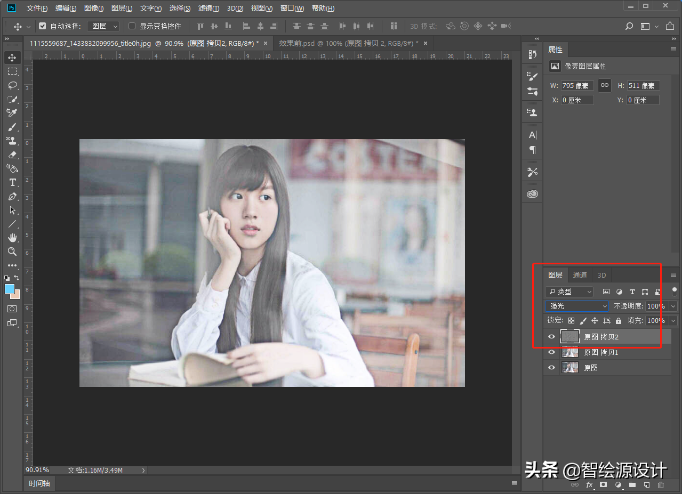This screenshot has height=494, width=682.
Task: Select the Lasso tool
Action: 12,85
